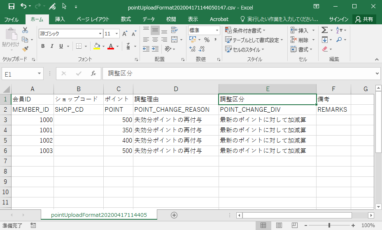Click the Format Painter brush icon
382x230 pixels.
coord(25,48)
